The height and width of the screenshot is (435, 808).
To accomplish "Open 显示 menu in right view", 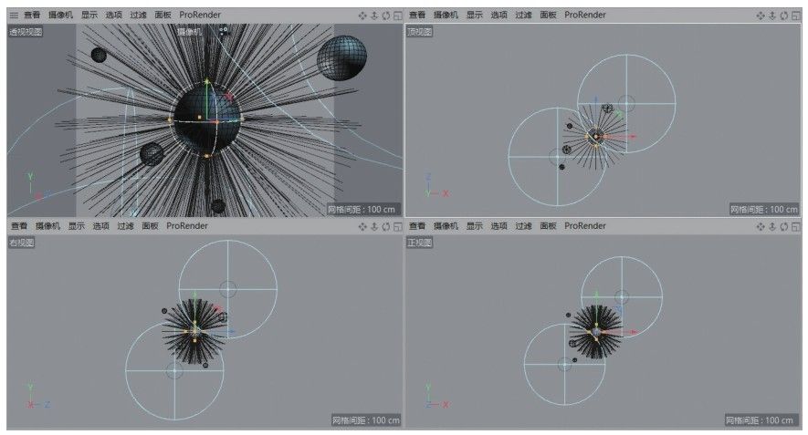I will (77, 226).
